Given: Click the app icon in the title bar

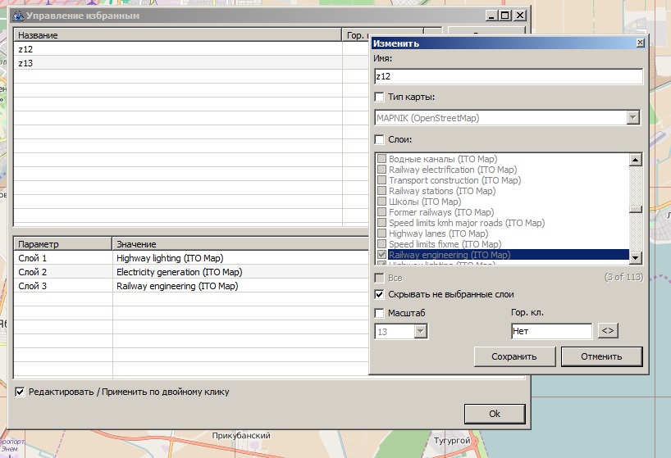Looking at the screenshot, I should (16, 16).
